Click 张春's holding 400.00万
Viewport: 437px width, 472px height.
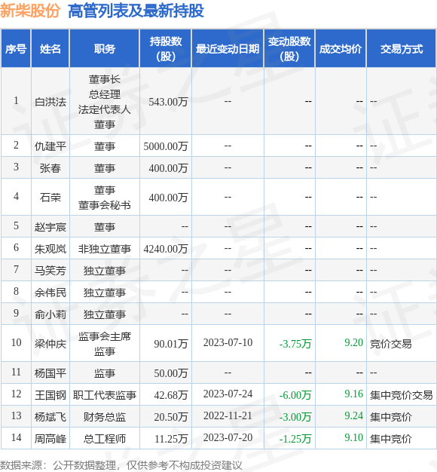[168, 168]
